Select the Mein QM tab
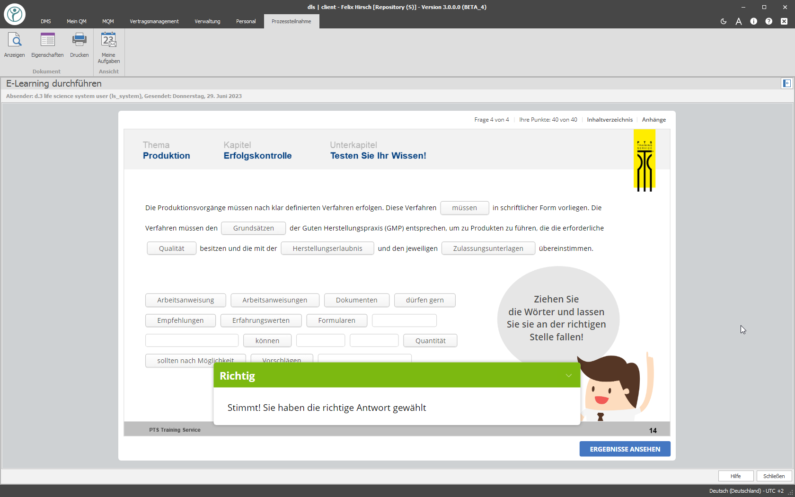The height and width of the screenshot is (497, 795). pos(76,21)
